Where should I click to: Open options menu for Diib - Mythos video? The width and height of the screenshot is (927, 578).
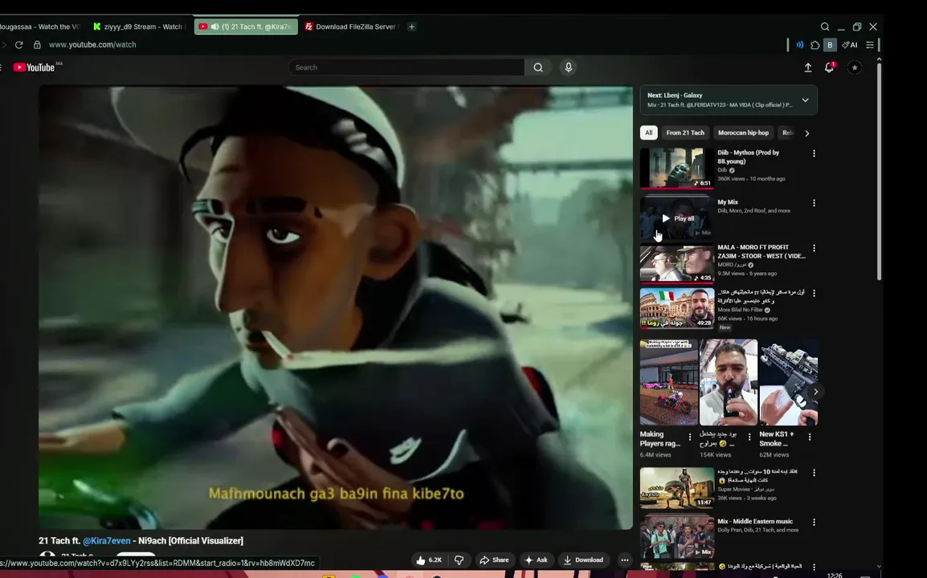click(x=814, y=153)
